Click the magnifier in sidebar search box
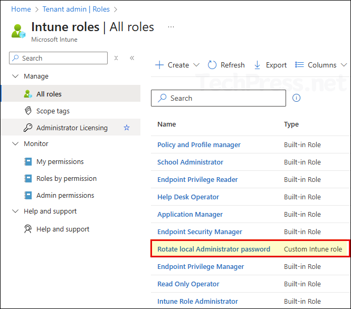The height and width of the screenshot is (309, 351). tap(15, 58)
